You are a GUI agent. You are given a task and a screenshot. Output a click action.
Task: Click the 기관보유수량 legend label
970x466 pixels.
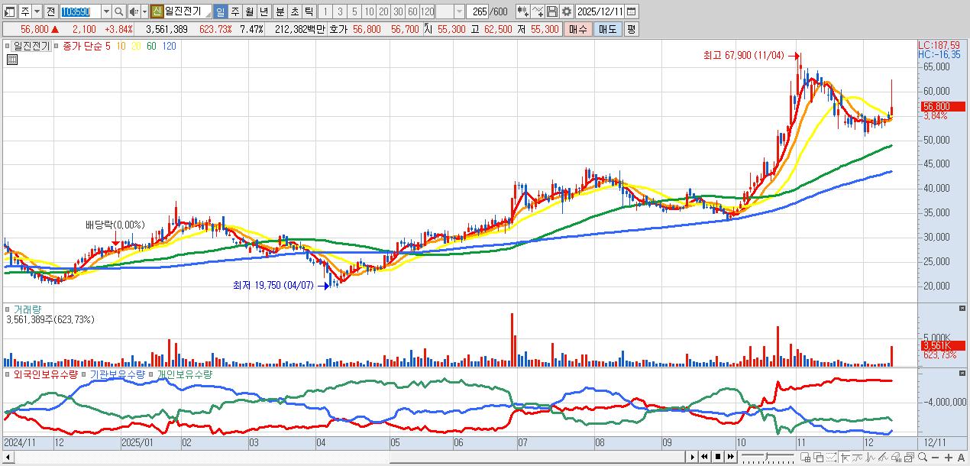[118, 374]
